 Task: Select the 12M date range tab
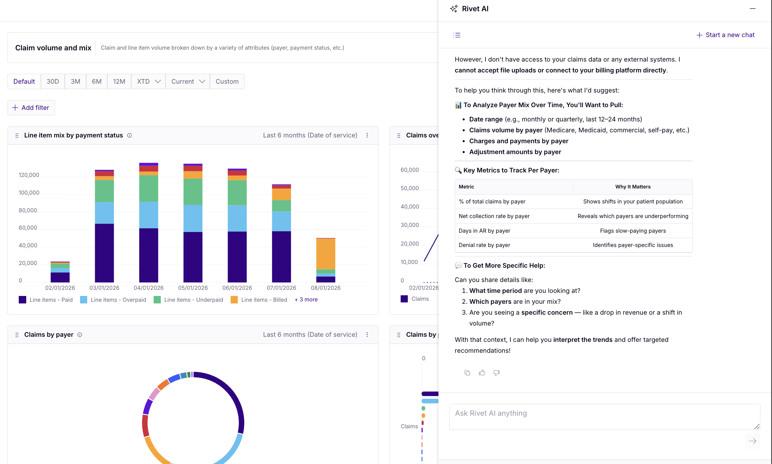click(119, 82)
